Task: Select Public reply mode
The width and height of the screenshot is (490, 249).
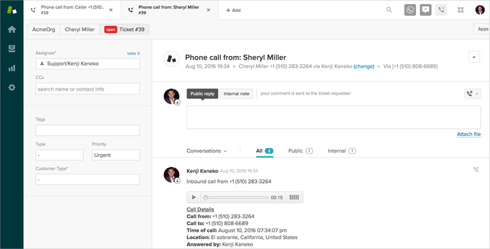Action: click(202, 94)
